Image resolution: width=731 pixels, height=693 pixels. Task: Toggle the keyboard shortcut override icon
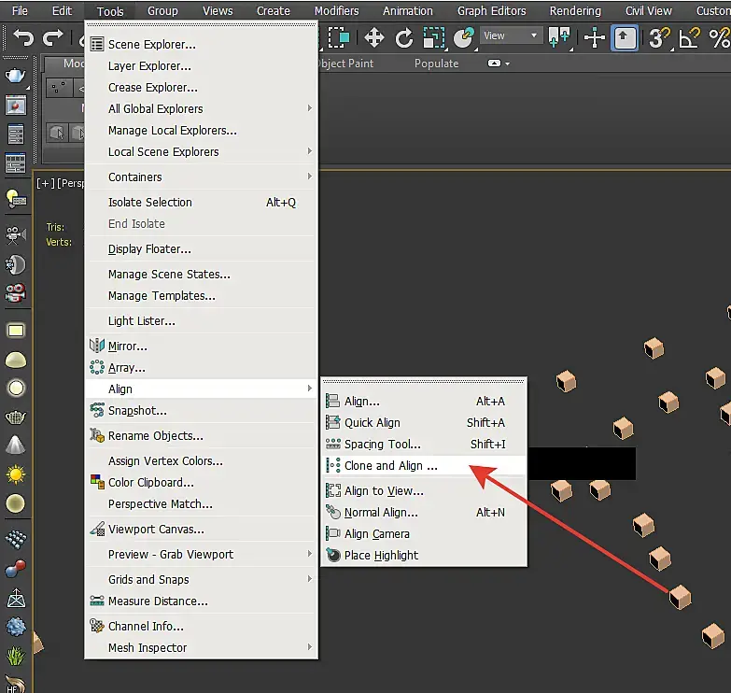point(625,38)
